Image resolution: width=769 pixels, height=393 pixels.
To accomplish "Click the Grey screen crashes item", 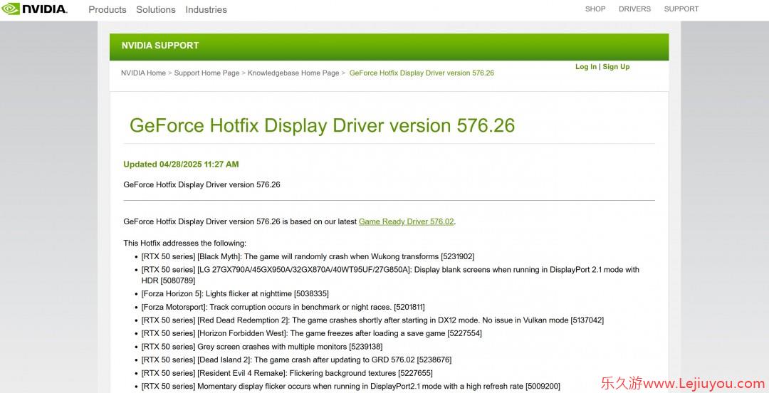I will (262, 347).
